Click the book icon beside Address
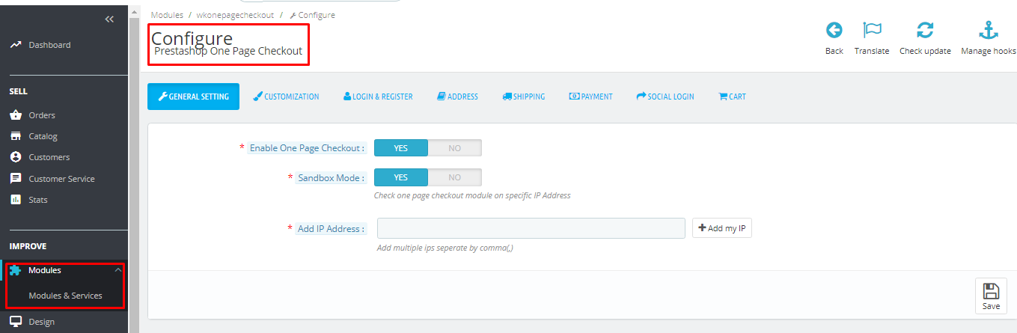The height and width of the screenshot is (333, 1017). (x=441, y=97)
